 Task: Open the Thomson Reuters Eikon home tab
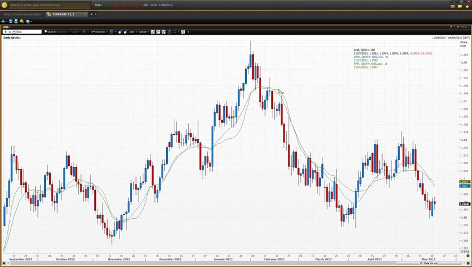coord(22,14)
